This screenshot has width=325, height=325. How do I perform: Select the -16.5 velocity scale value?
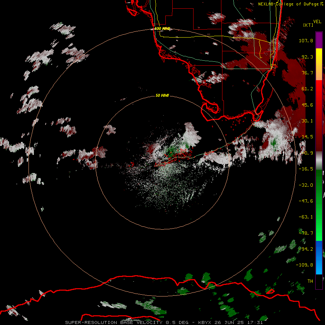coord(306,169)
